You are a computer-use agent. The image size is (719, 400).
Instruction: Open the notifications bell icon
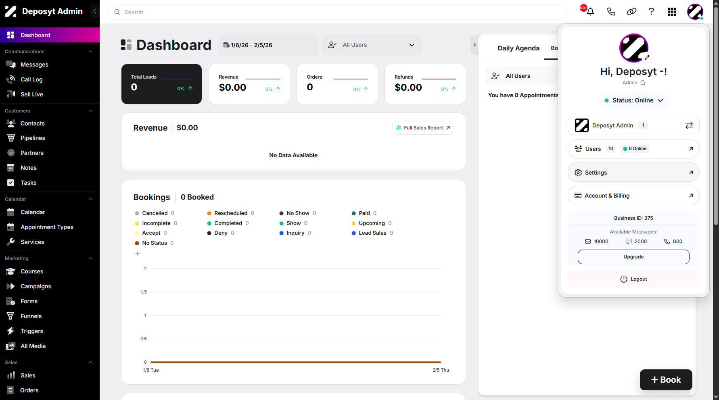tap(590, 12)
